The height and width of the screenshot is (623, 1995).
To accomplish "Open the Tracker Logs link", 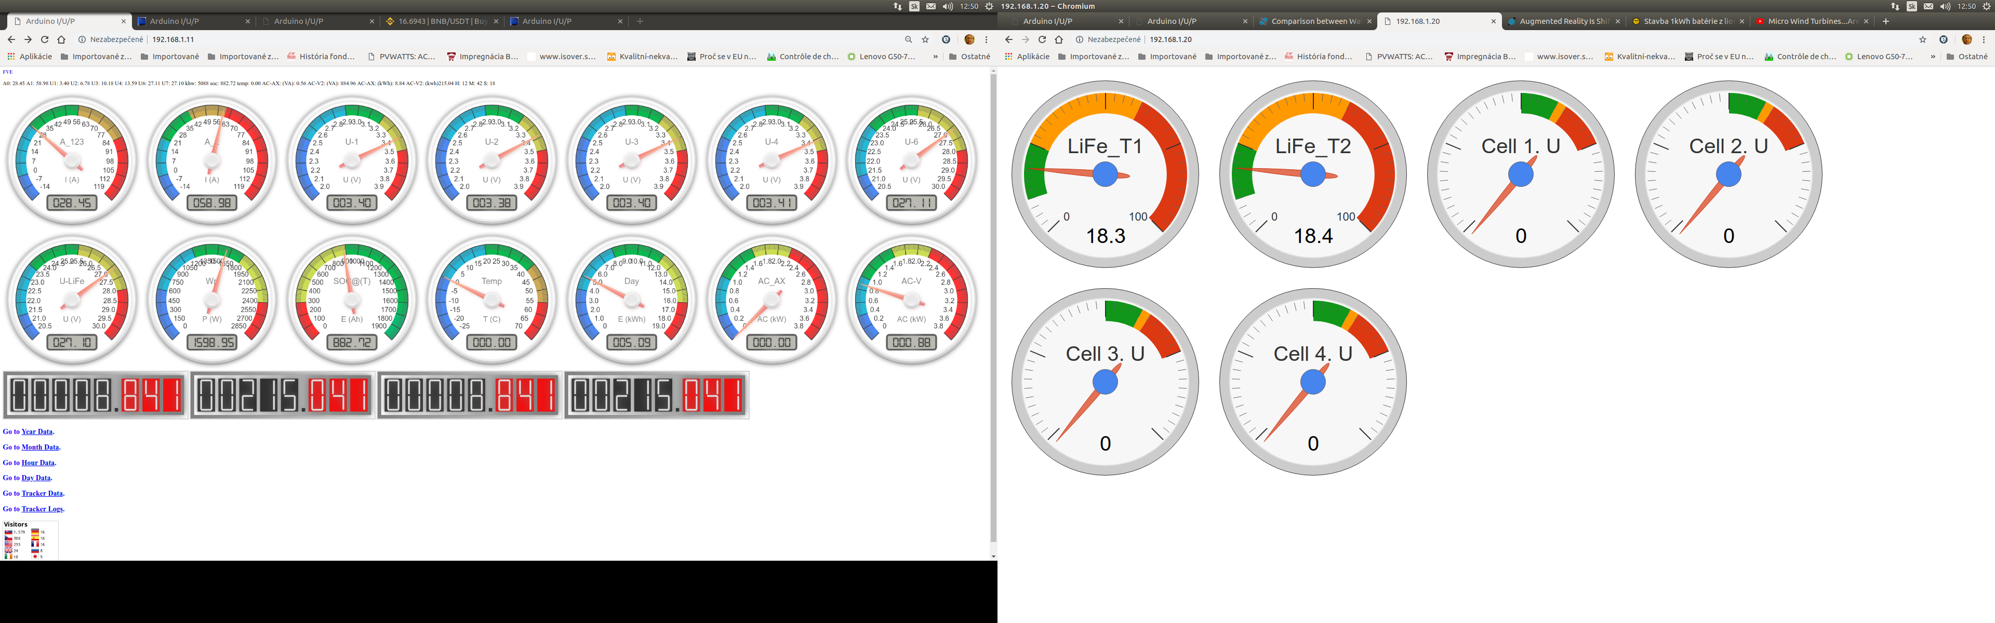I will pos(42,509).
